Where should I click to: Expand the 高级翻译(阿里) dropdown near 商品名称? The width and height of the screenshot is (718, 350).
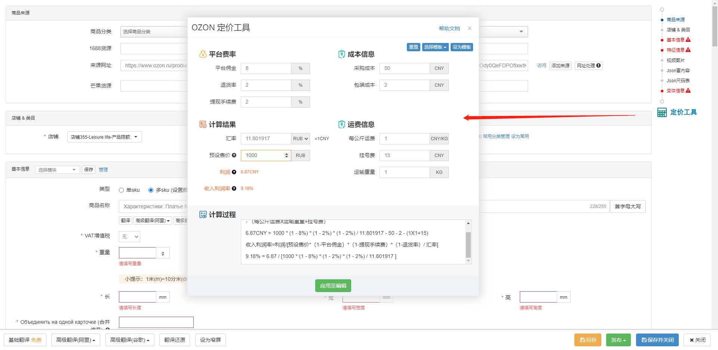(x=153, y=221)
